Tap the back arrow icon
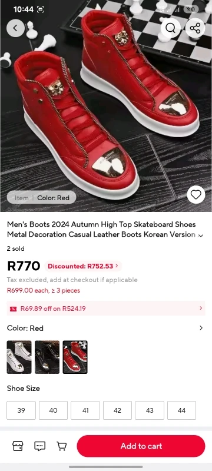The image size is (212, 471). click(x=15, y=28)
